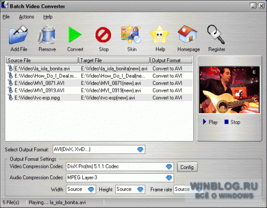Click the file icon beside MVI_0919.AVI
Screen dimensions: 267x208
pyautogui.click(x=10, y=90)
